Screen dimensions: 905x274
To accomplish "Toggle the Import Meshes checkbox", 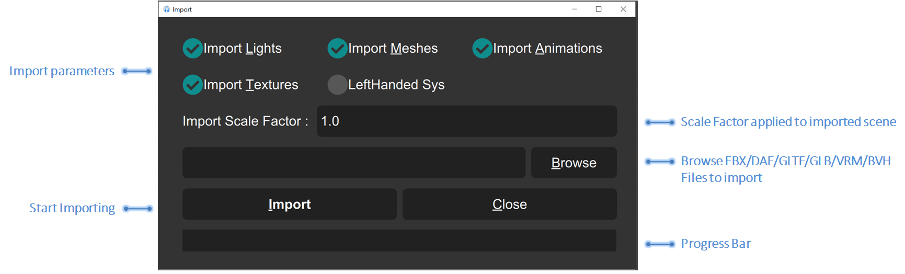I will 337,49.
